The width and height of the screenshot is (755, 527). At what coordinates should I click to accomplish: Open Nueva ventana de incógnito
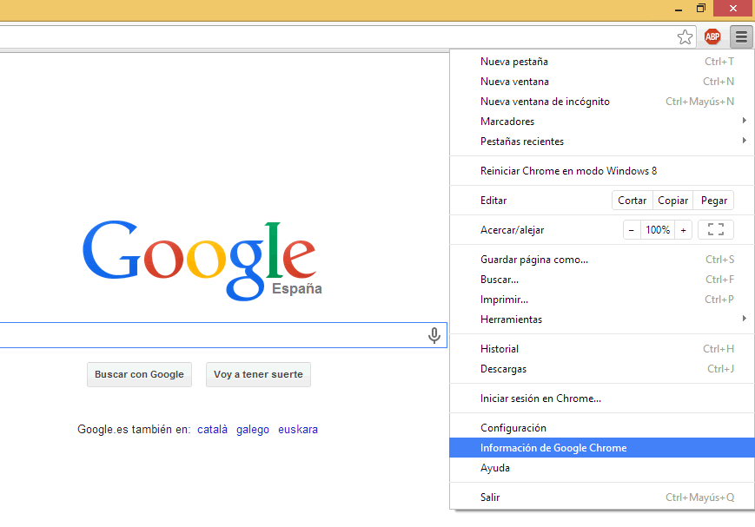[602, 102]
